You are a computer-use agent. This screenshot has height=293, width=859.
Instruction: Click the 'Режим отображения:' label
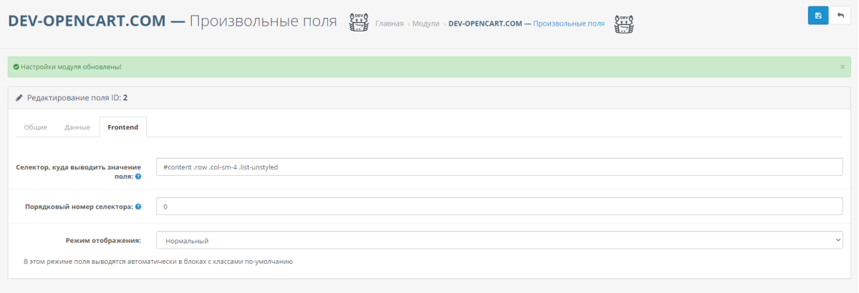click(x=102, y=240)
